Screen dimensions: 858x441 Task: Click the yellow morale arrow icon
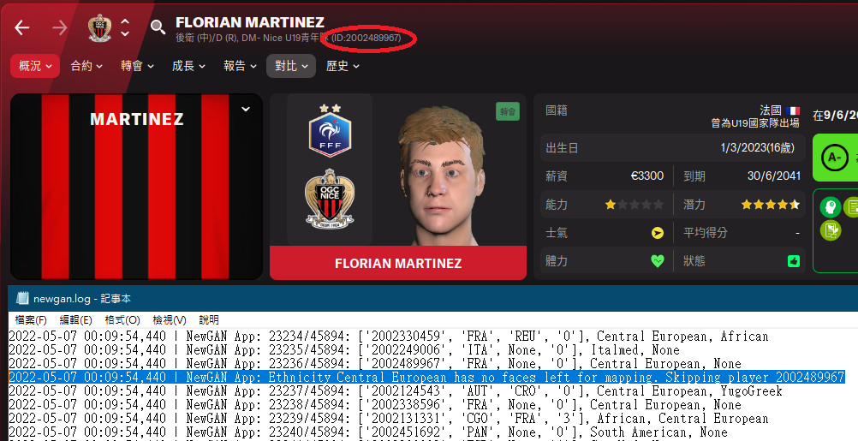pyautogui.click(x=657, y=233)
